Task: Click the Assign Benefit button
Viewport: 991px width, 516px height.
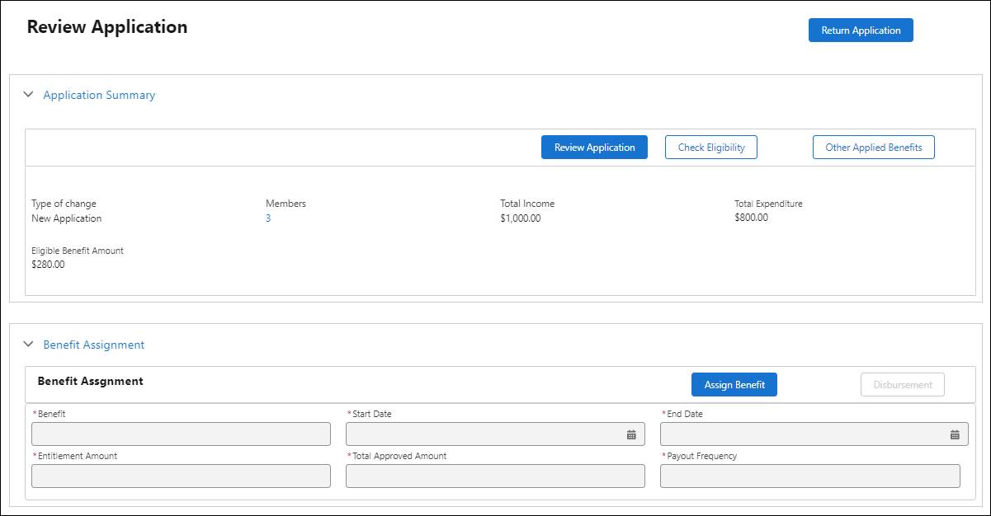Action: coord(734,385)
